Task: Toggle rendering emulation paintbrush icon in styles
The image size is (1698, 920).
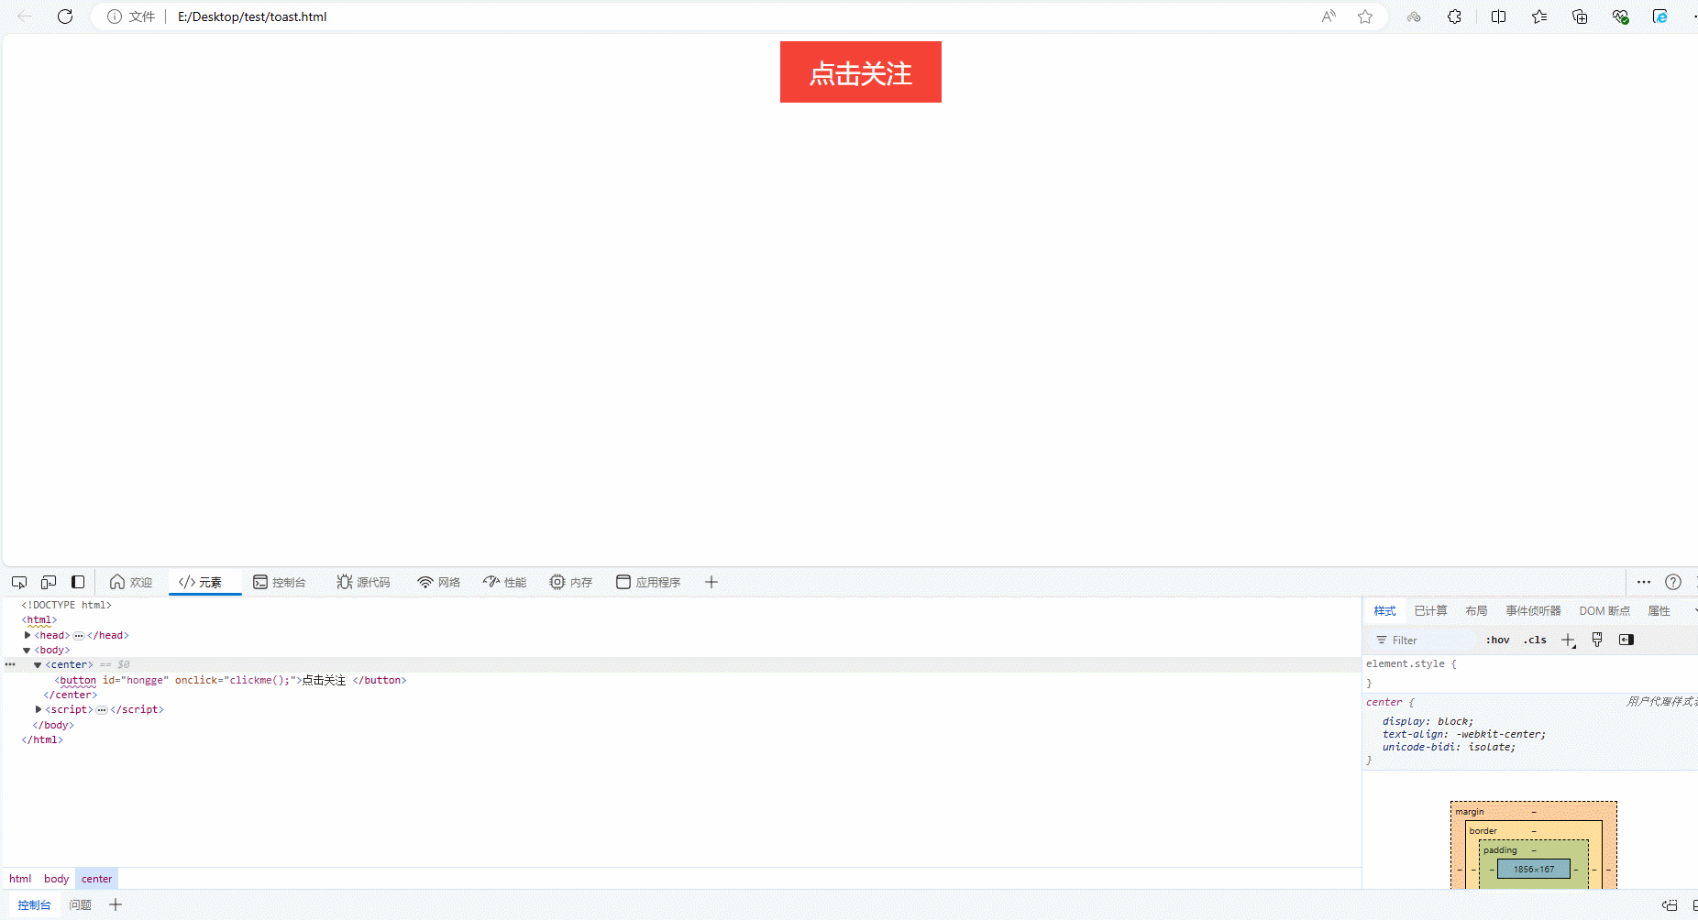Action: pos(1597,640)
